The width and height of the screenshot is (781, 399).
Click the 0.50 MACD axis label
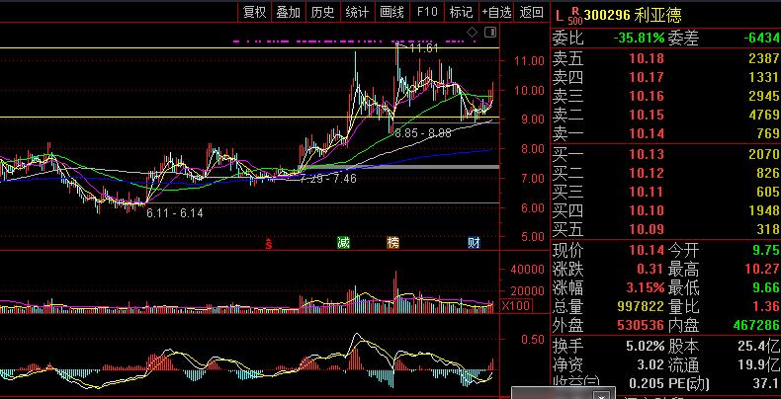pos(533,340)
